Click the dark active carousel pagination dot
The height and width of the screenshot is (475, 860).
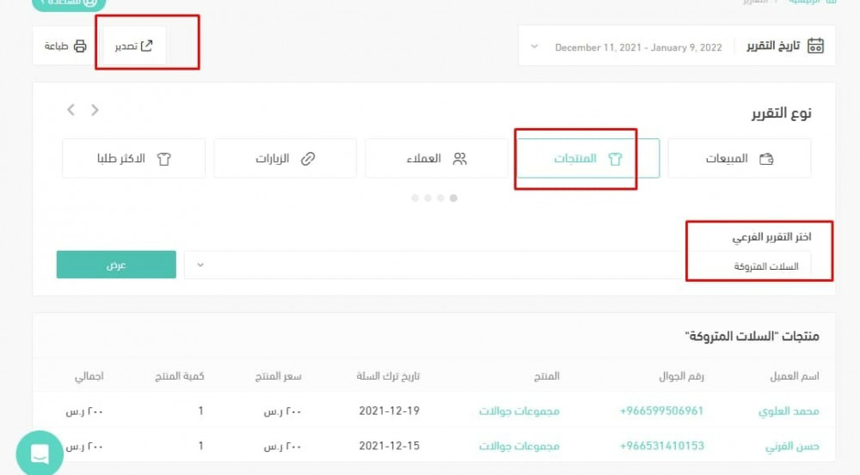click(x=454, y=198)
